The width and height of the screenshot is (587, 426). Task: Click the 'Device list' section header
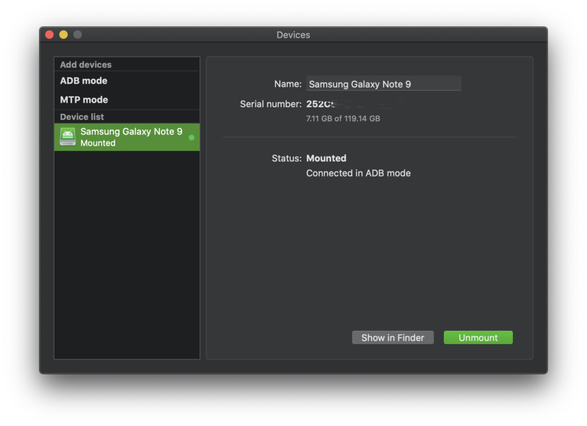click(82, 117)
